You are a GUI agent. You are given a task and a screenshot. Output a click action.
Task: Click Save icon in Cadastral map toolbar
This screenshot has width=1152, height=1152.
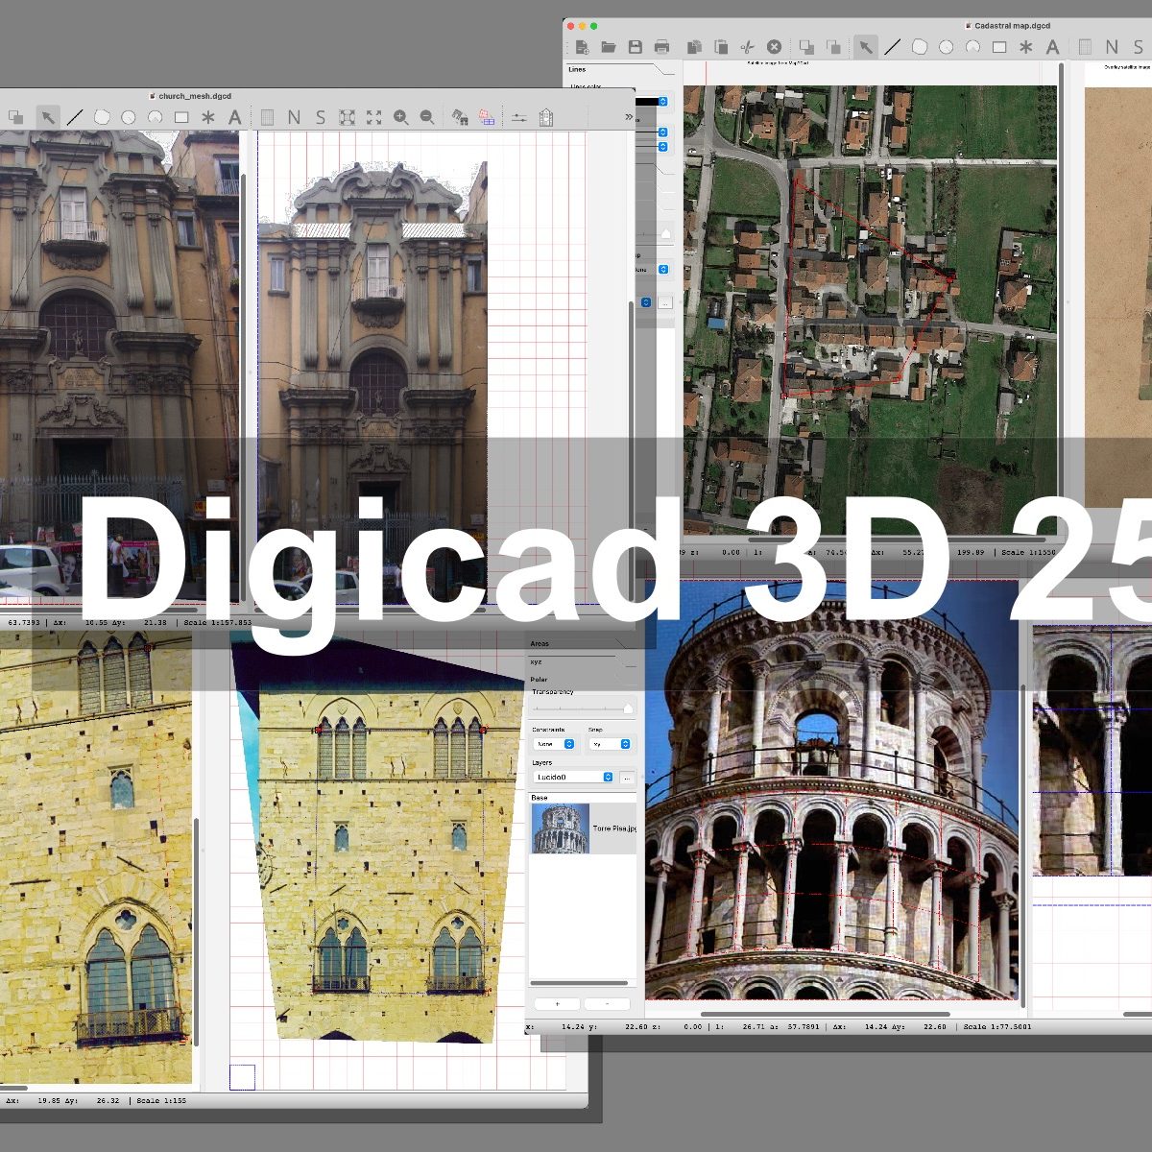point(635,47)
